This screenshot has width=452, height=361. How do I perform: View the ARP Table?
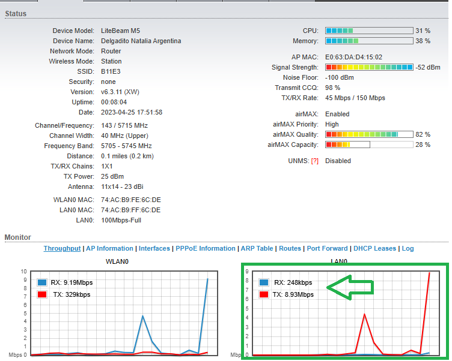pos(257,248)
